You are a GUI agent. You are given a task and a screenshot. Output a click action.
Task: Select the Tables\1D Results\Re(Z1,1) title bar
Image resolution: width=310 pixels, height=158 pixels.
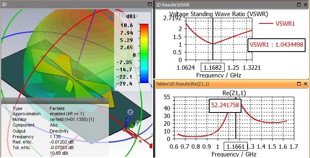coord(232,84)
